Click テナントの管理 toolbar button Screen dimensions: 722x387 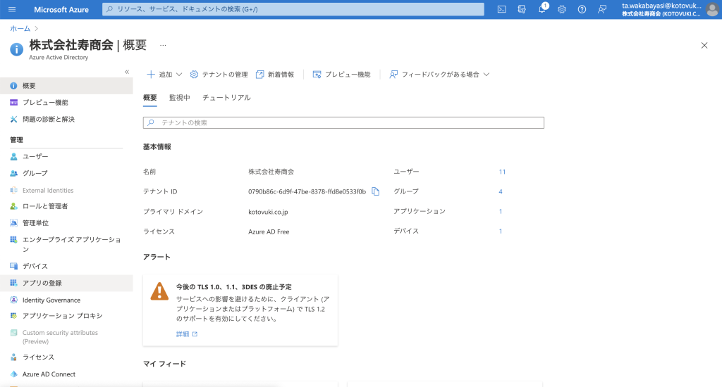click(x=219, y=75)
